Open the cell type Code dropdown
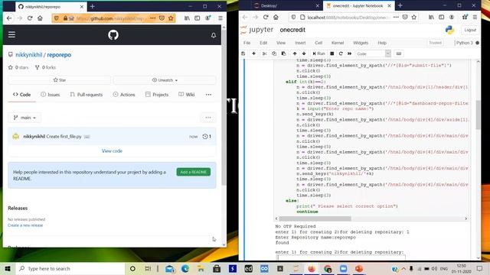490x275 pixels. (373, 53)
